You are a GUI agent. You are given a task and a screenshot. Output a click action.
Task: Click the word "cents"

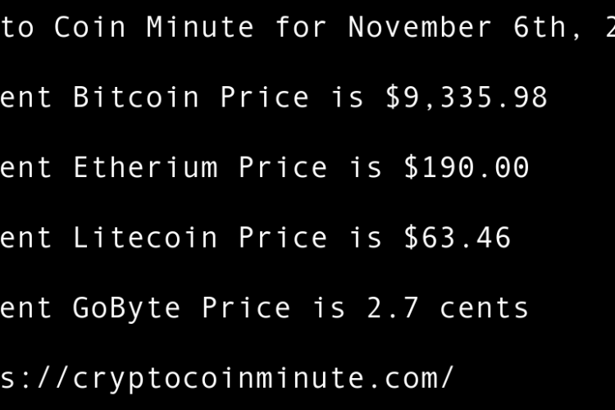tap(484, 308)
